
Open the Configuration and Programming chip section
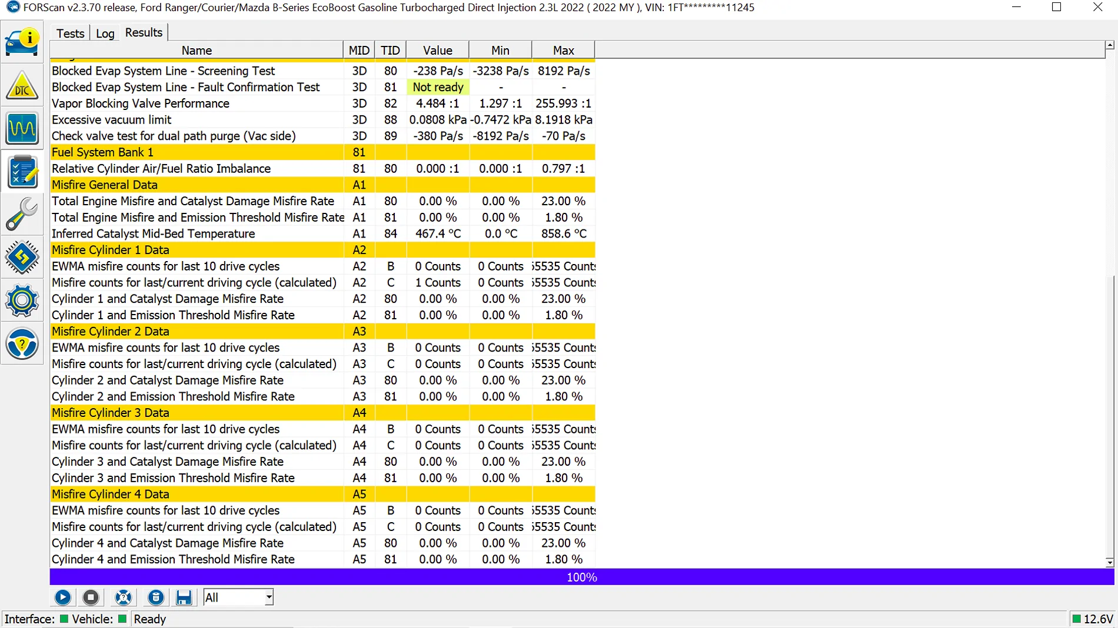point(22,258)
